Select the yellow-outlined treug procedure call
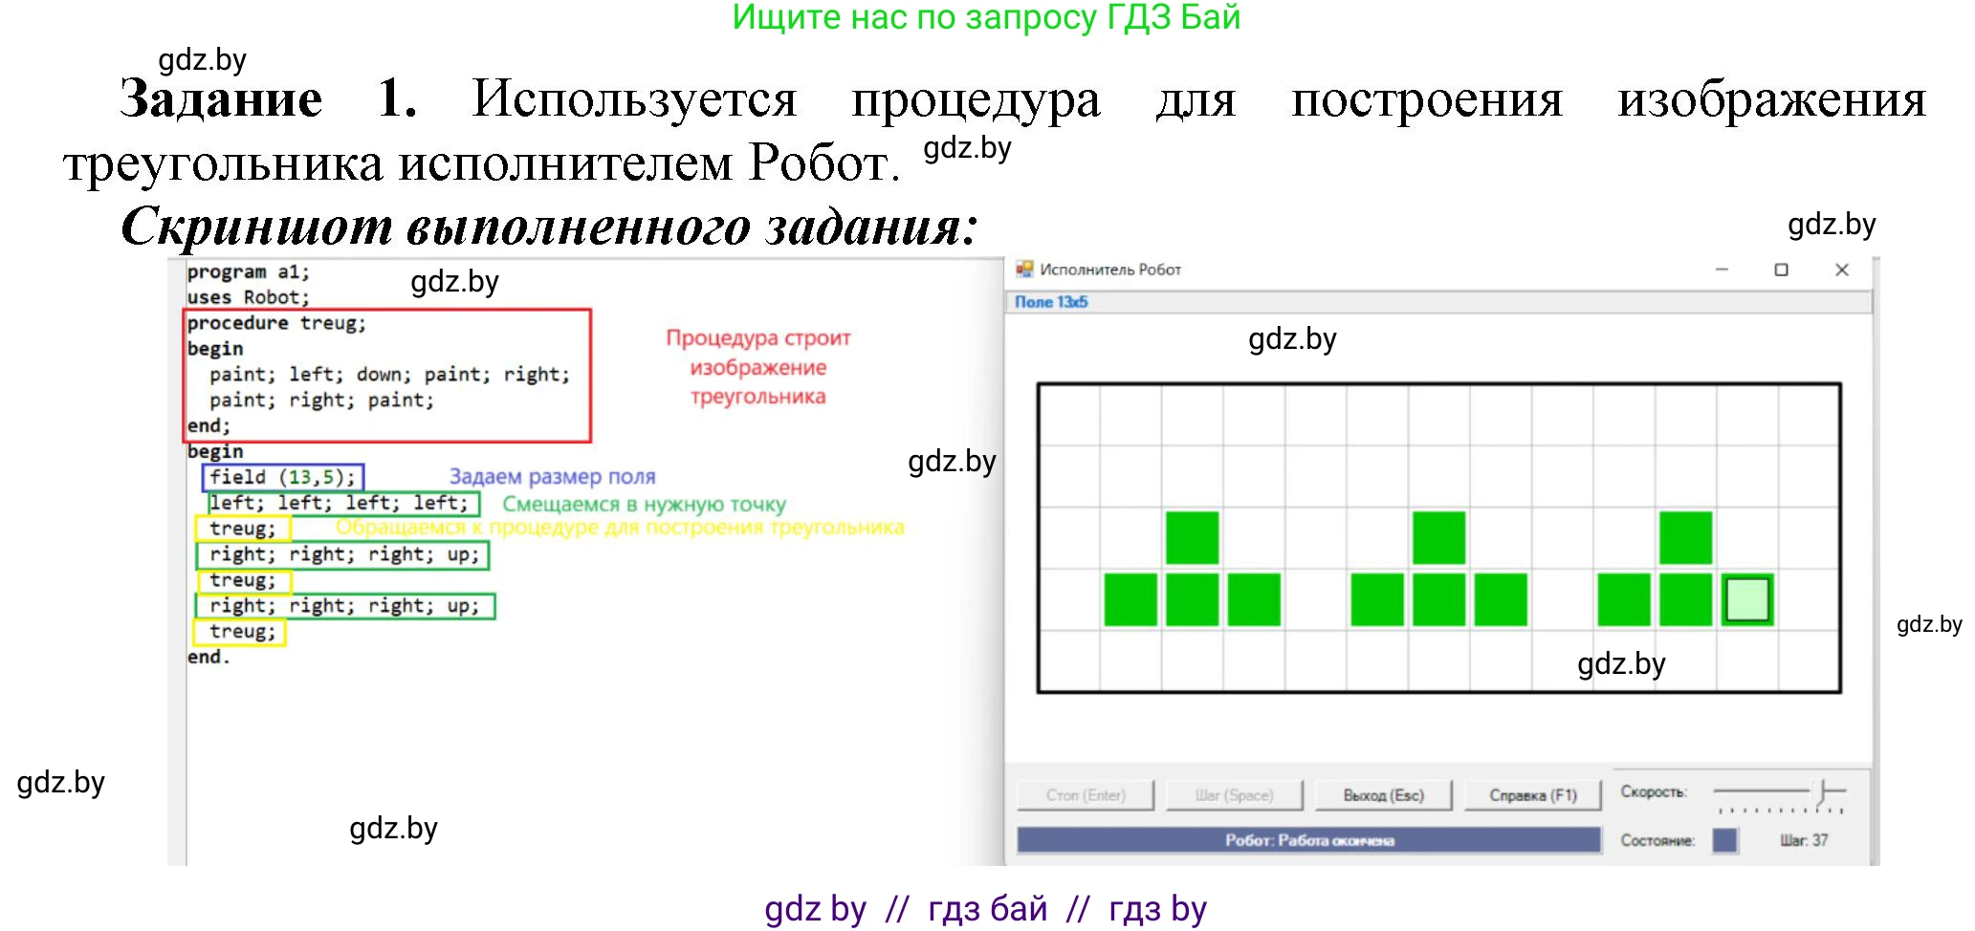Viewport: 1975px width, 931px height. click(242, 529)
